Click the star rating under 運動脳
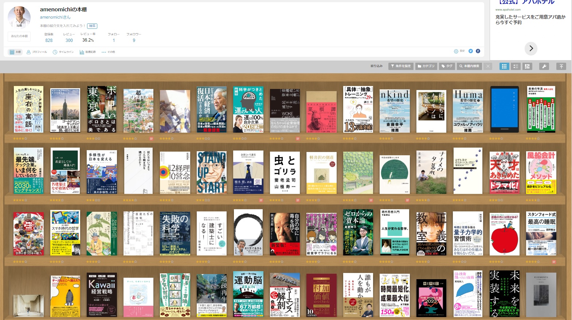 (x=240, y=320)
